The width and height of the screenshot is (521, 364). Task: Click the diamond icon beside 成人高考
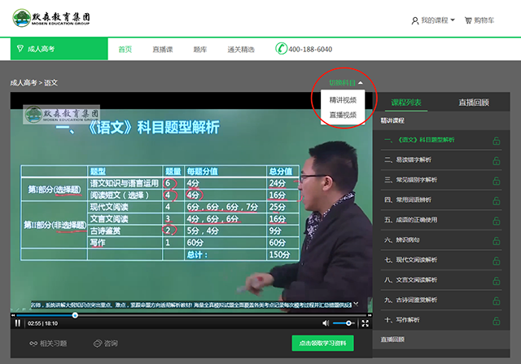coord(20,49)
